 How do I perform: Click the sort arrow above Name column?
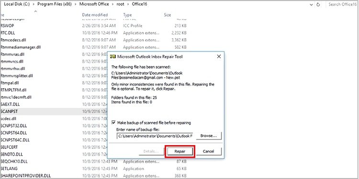(x=35, y=11)
